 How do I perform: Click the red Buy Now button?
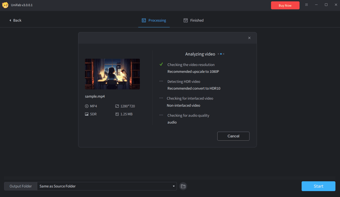coord(285,6)
